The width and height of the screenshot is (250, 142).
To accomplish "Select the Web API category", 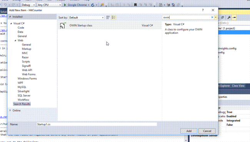I will click(x=27, y=70).
